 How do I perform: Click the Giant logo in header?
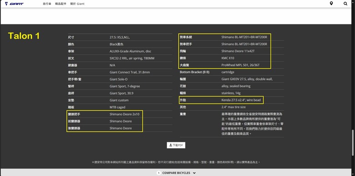(14, 4)
